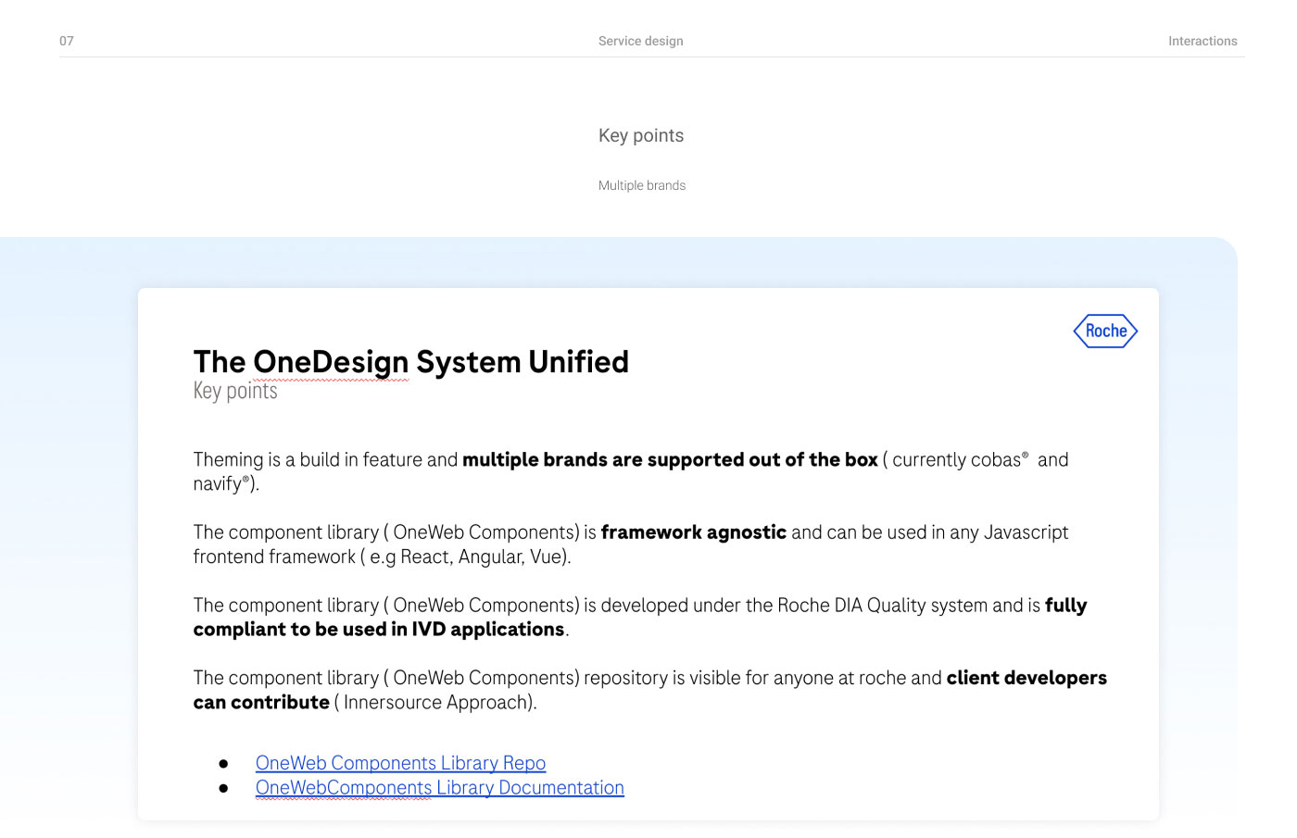
Task: Click the 'Multiple brands' subtitle
Action: tap(642, 185)
